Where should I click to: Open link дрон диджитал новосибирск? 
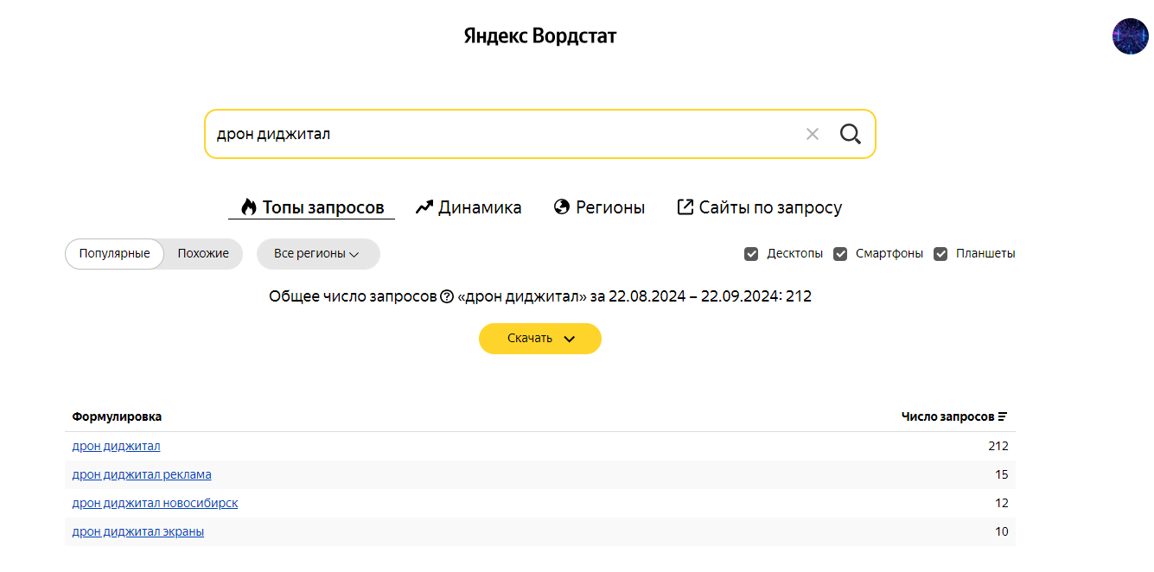155,503
